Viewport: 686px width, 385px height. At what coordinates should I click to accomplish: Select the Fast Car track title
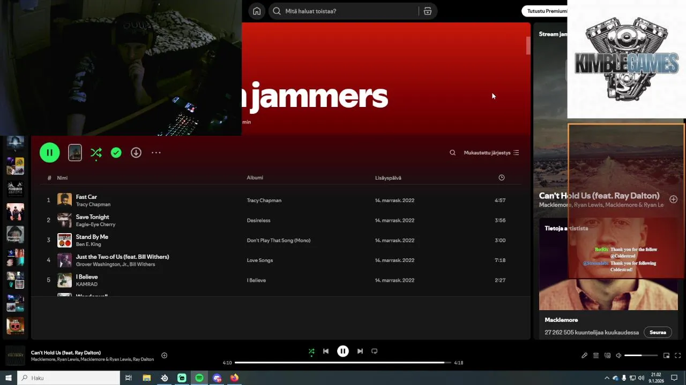point(86,197)
